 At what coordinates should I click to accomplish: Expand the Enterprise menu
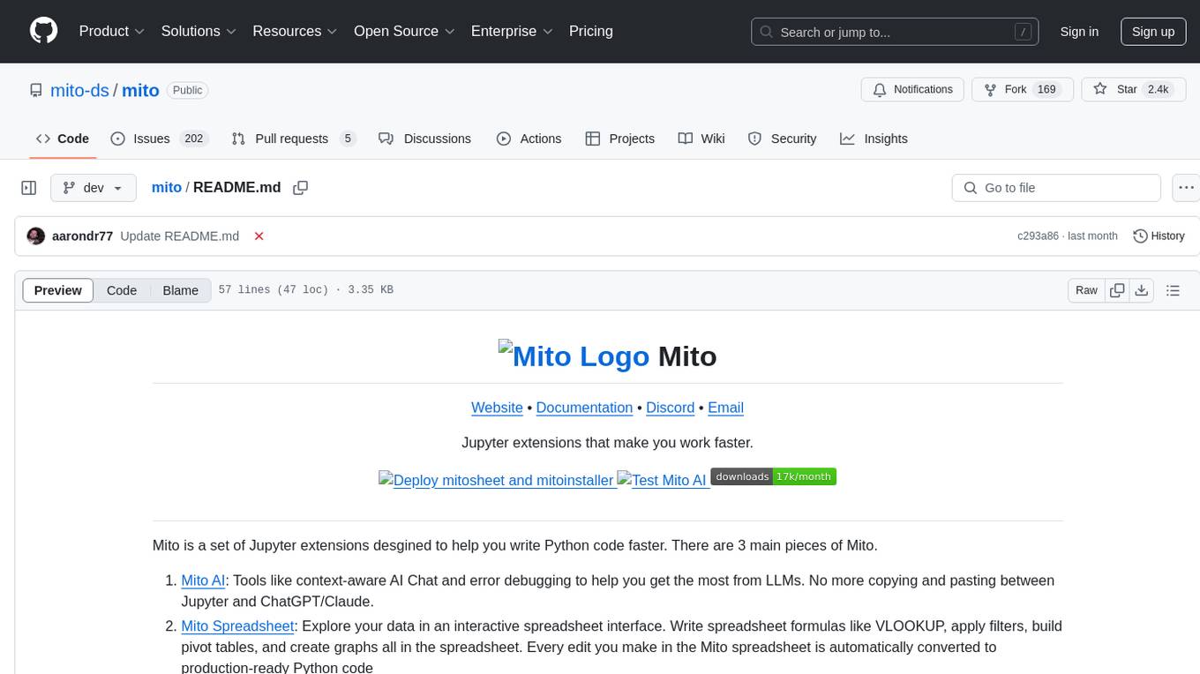point(512,31)
